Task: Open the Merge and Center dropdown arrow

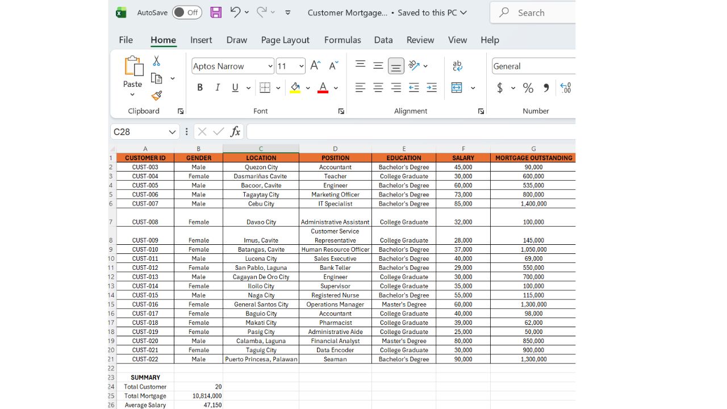Action: [473, 88]
